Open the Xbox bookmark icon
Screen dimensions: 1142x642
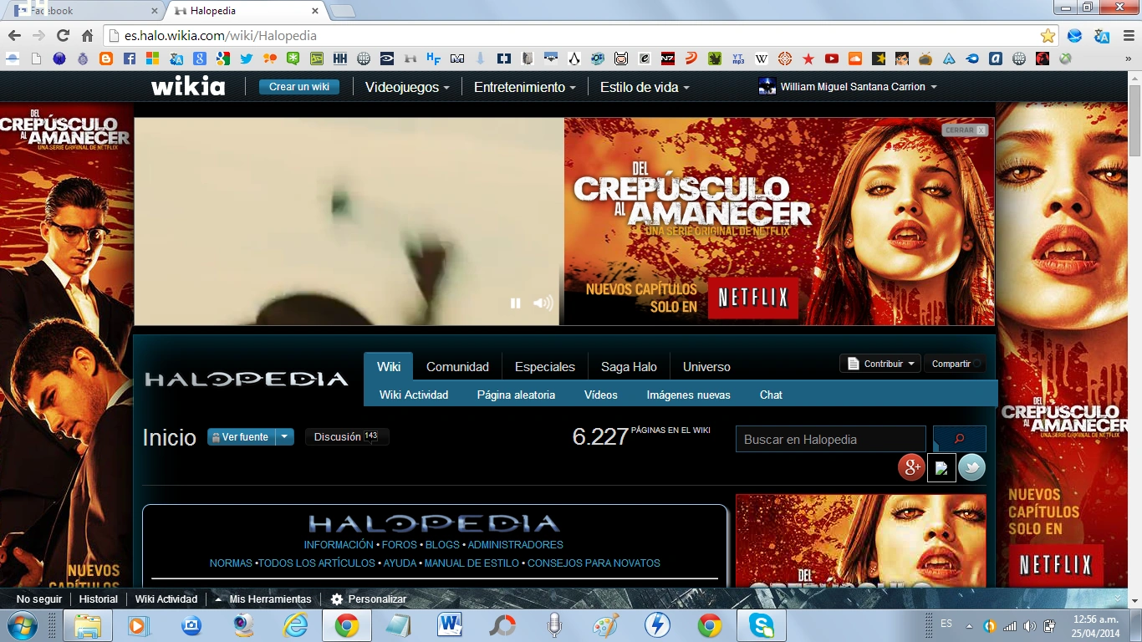click(x=1065, y=59)
